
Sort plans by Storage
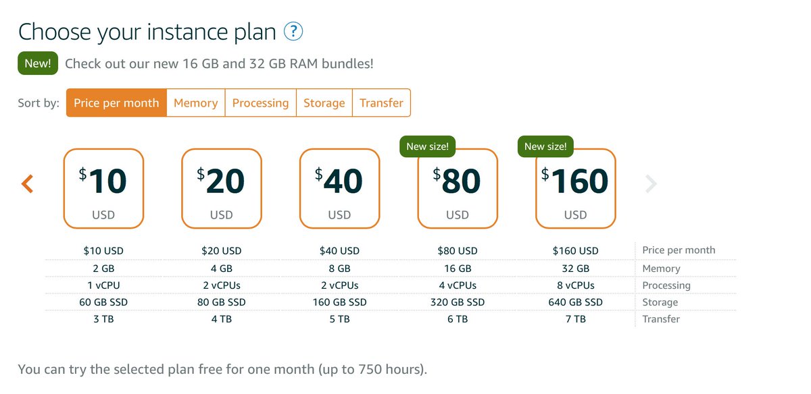pos(324,103)
